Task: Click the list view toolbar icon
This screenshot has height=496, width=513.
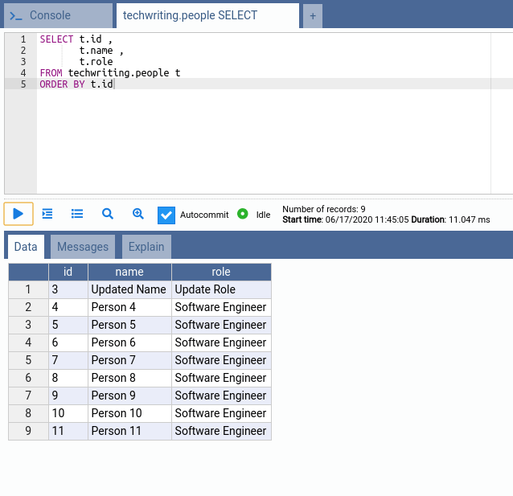Action: 77,214
